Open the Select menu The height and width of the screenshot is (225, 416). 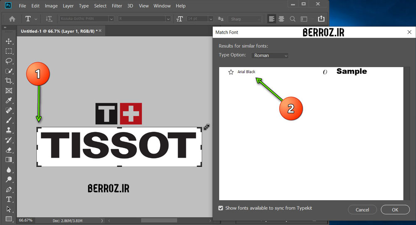click(x=100, y=6)
